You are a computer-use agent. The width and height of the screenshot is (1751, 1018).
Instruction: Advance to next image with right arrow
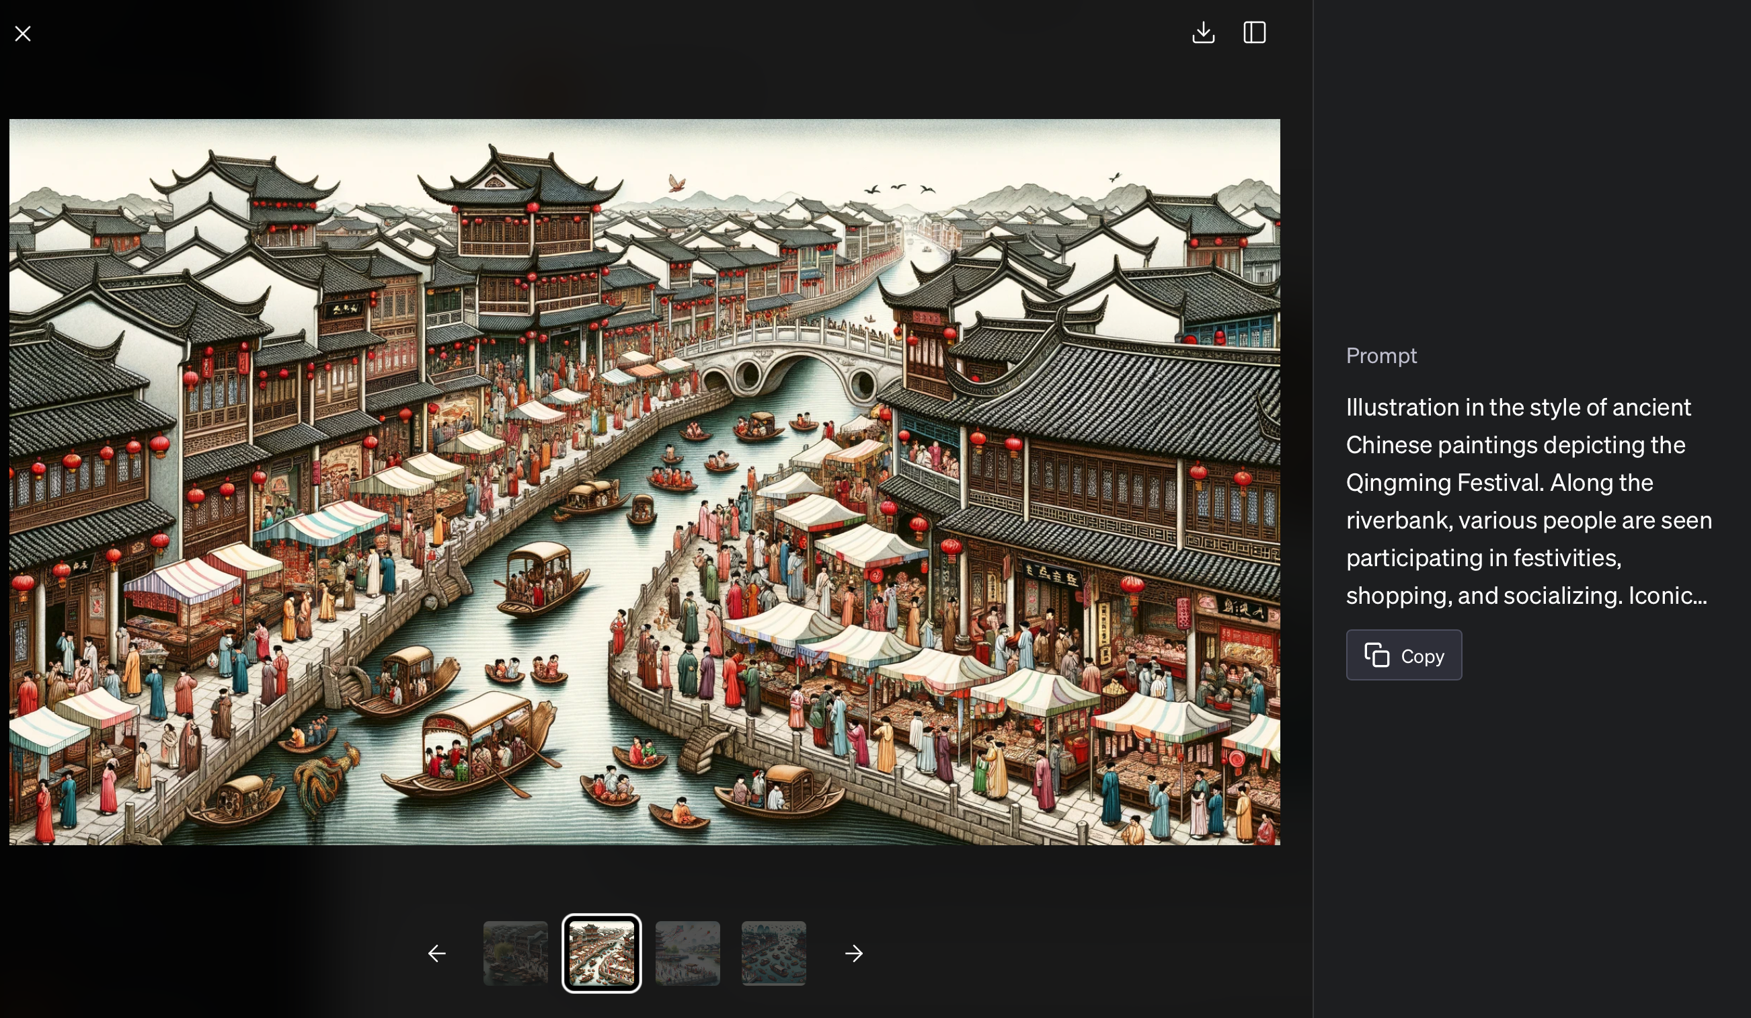pos(853,953)
